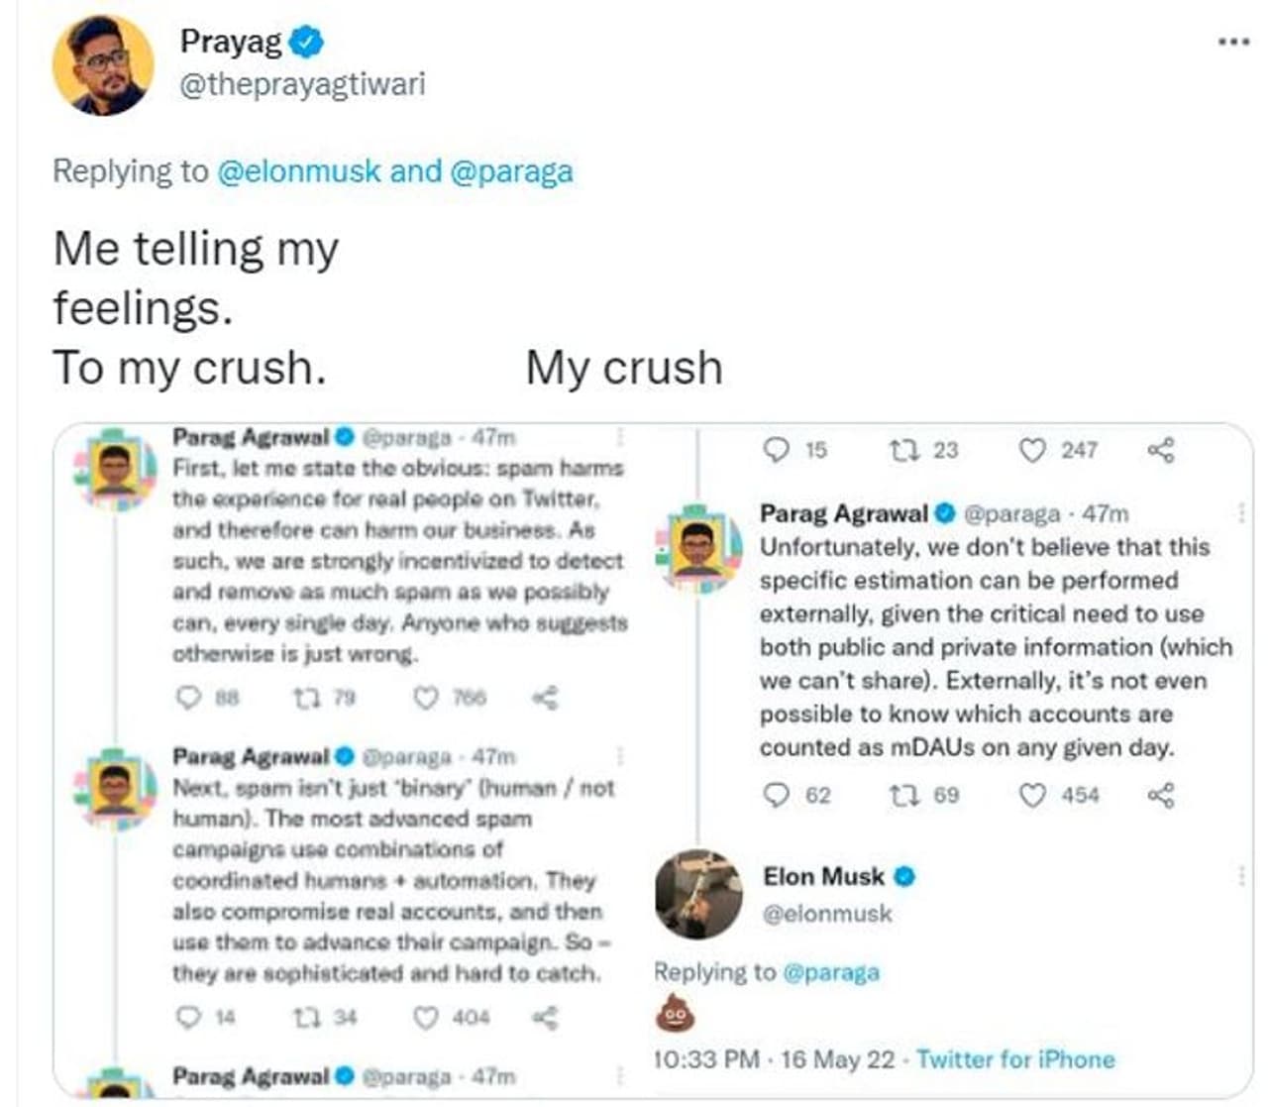Share the spam harms experience tweet
This screenshot has height=1107, width=1268.
click(x=546, y=698)
